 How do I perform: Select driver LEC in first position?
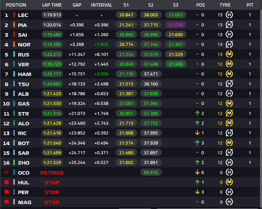(x=23, y=15)
